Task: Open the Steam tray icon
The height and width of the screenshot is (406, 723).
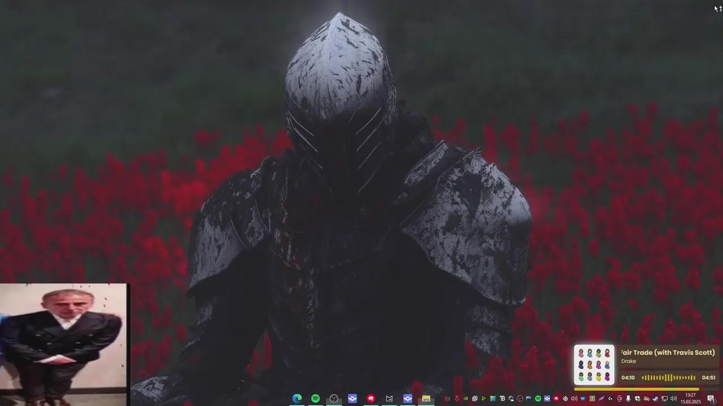Action: tap(655, 399)
